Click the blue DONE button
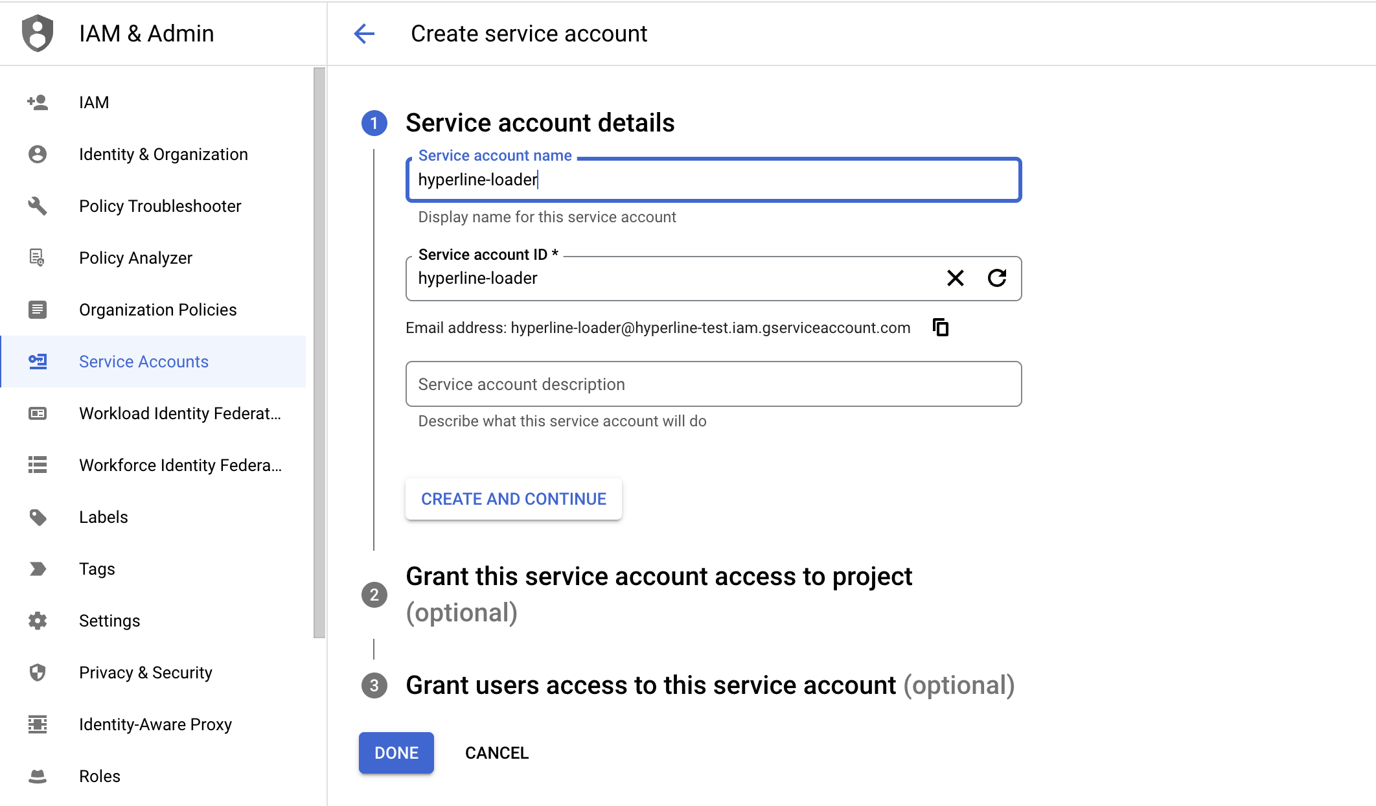The image size is (1376, 806). (x=396, y=753)
